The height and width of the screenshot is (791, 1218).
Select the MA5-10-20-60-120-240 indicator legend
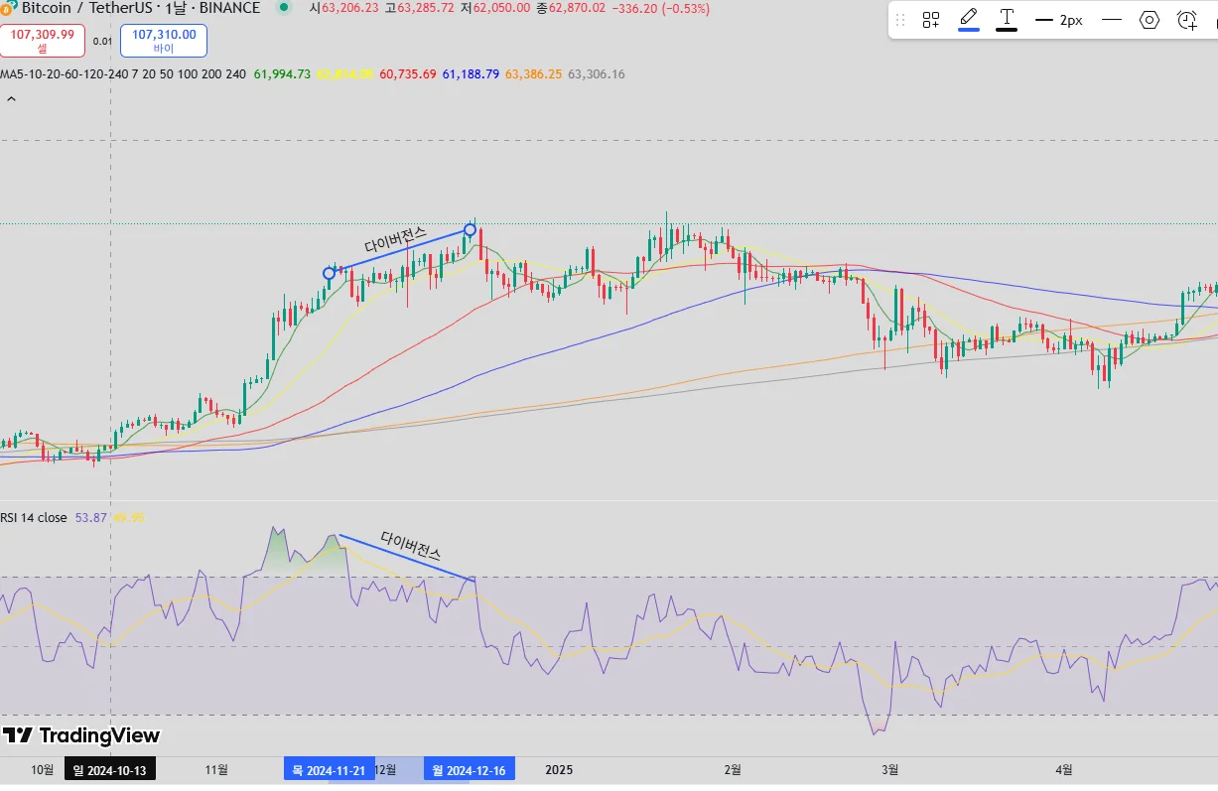click(123, 74)
